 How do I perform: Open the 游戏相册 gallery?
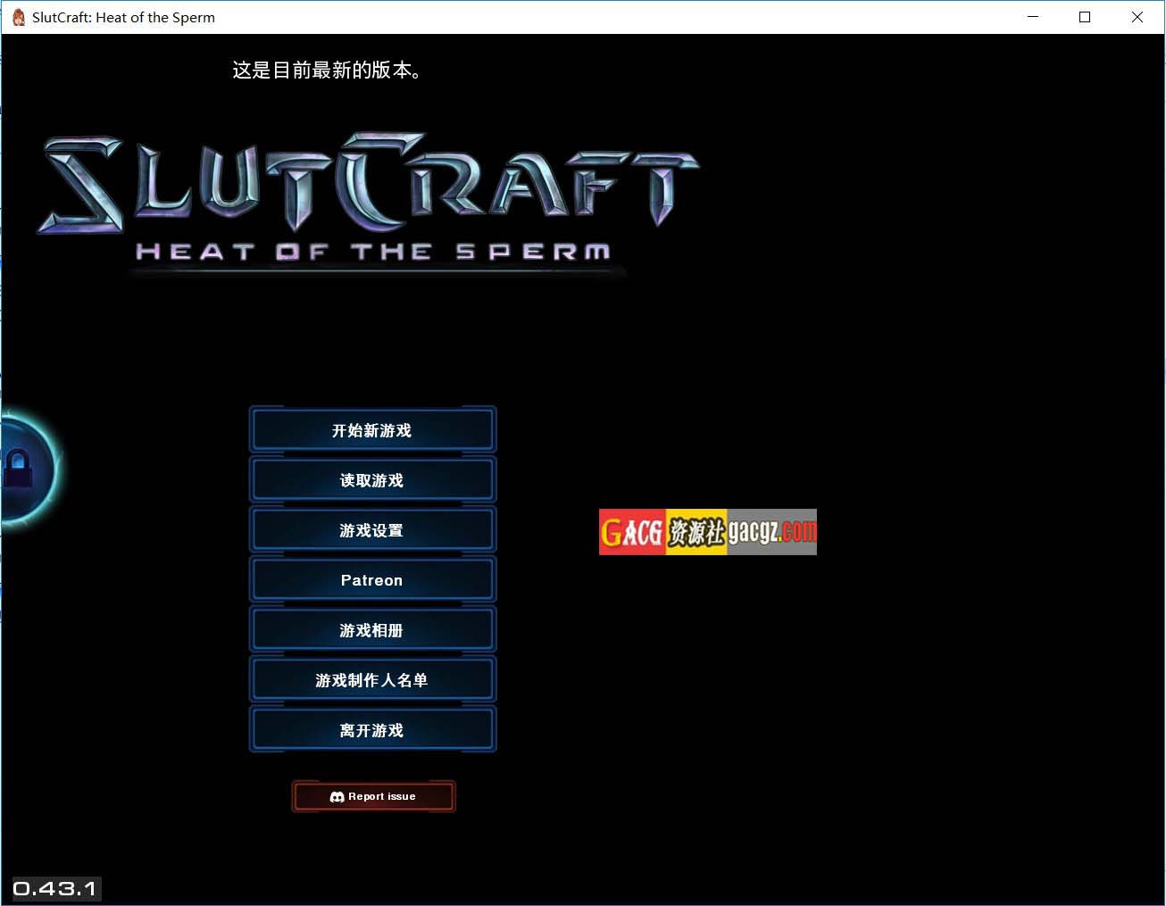371,630
